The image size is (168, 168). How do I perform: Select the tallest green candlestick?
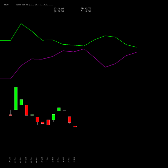click(x=16, y=98)
